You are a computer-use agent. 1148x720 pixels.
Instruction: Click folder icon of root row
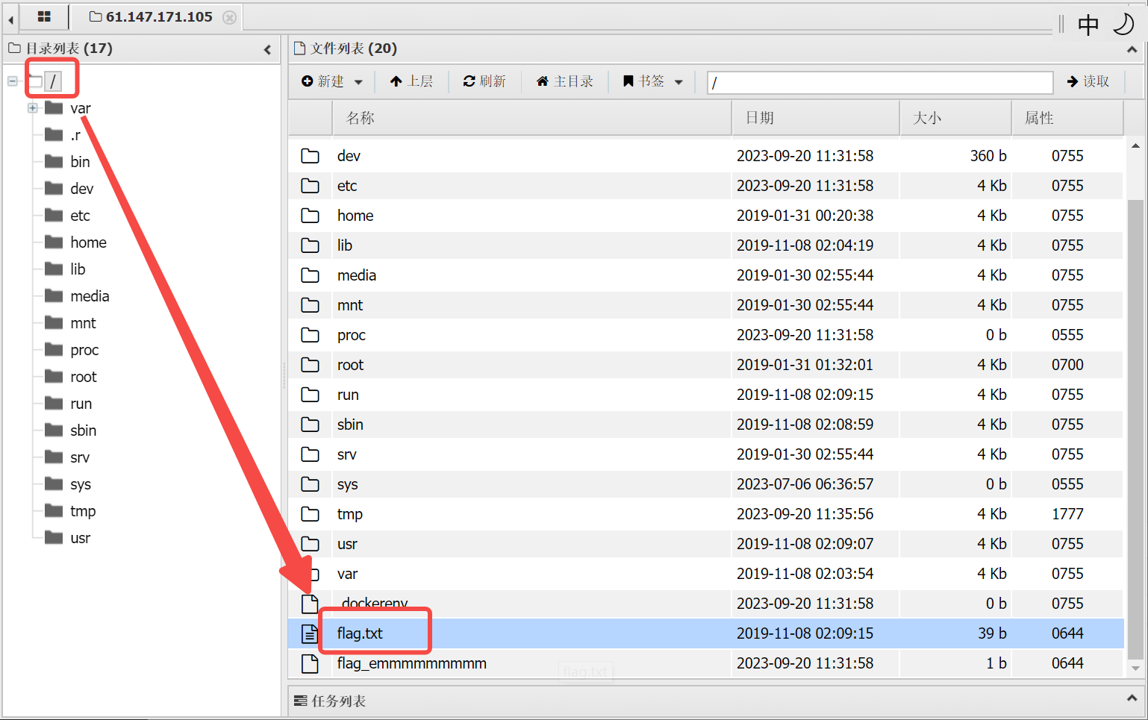tap(310, 365)
